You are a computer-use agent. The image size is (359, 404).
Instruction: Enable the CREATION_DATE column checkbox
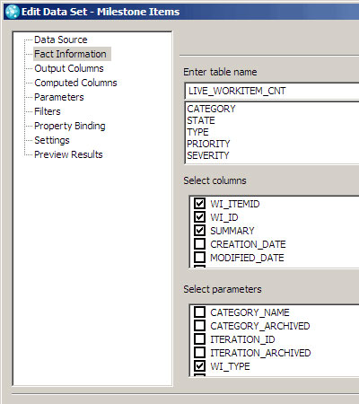[x=199, y=243]
